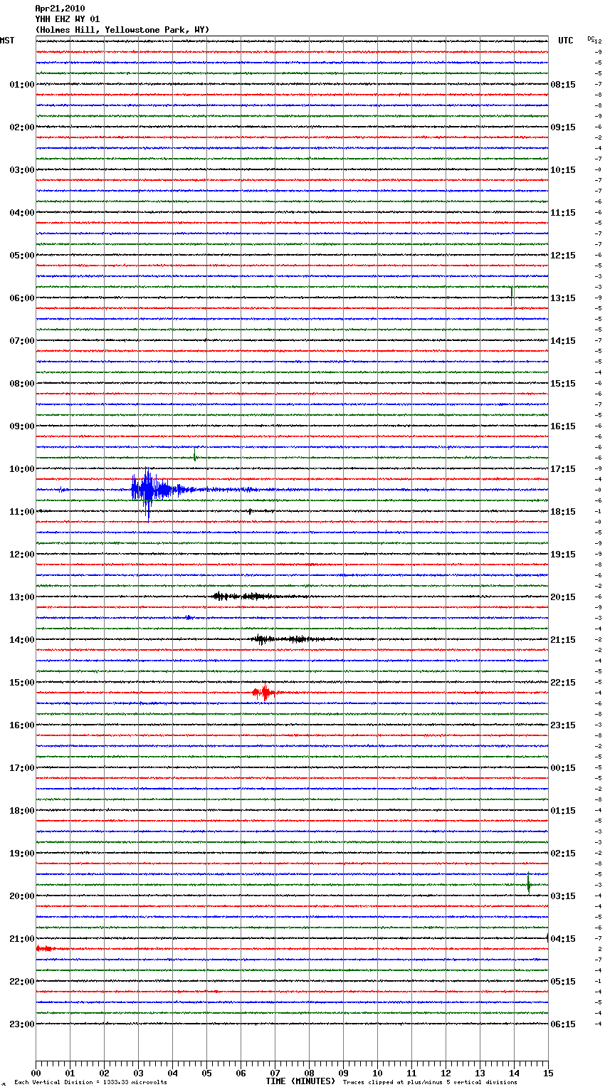Click the Holmes Hill, Yellowstone Park, WY title

coord(122,30)
